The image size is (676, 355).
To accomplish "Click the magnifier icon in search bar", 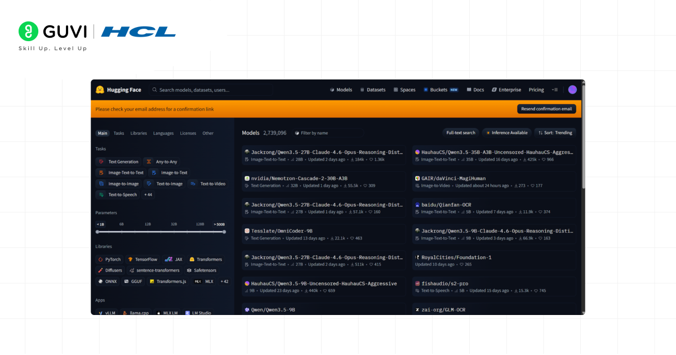I will coord(155,90).
